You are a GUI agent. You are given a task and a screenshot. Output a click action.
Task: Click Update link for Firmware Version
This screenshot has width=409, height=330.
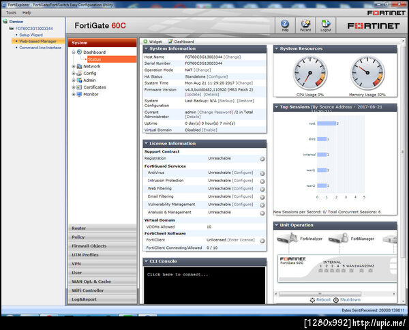(x=193, y=95)
